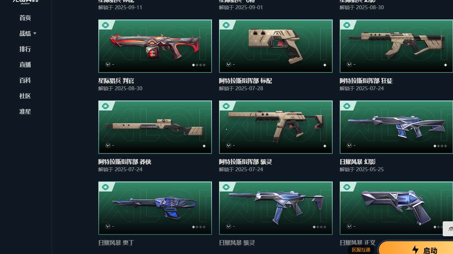Open the 准星 sidebar entry

pos(25,112)
